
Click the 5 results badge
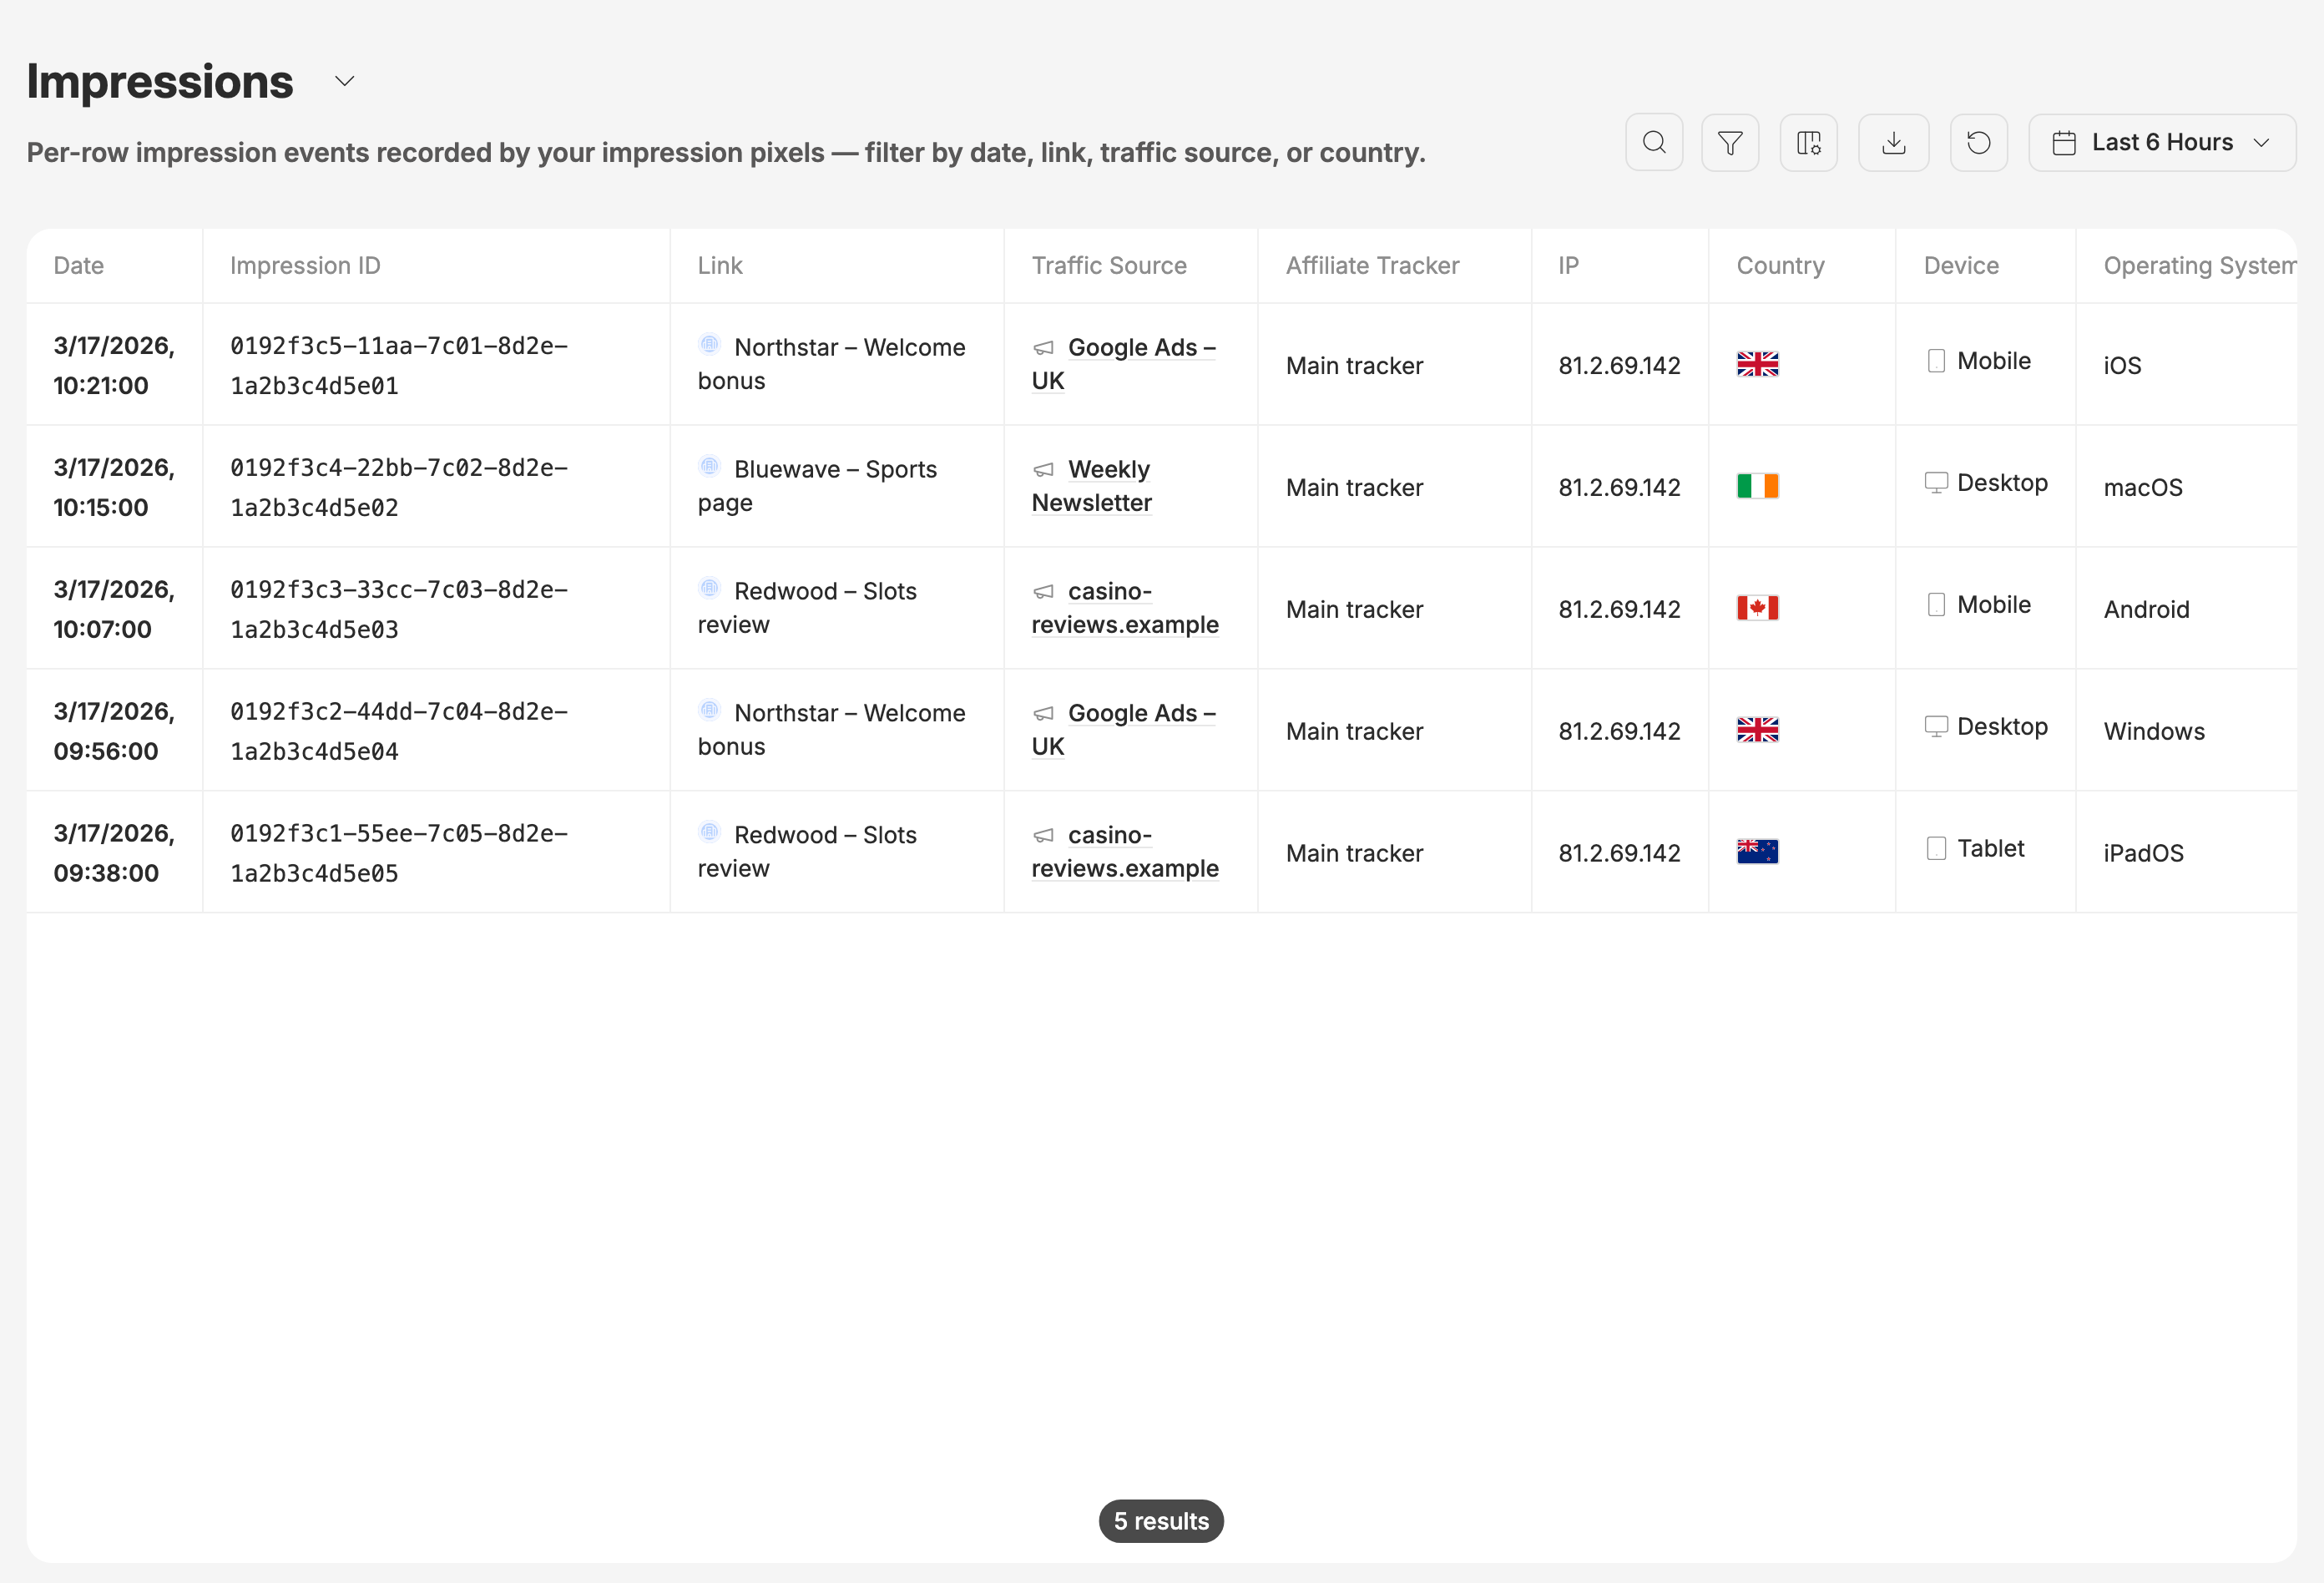[1161, 1521]
